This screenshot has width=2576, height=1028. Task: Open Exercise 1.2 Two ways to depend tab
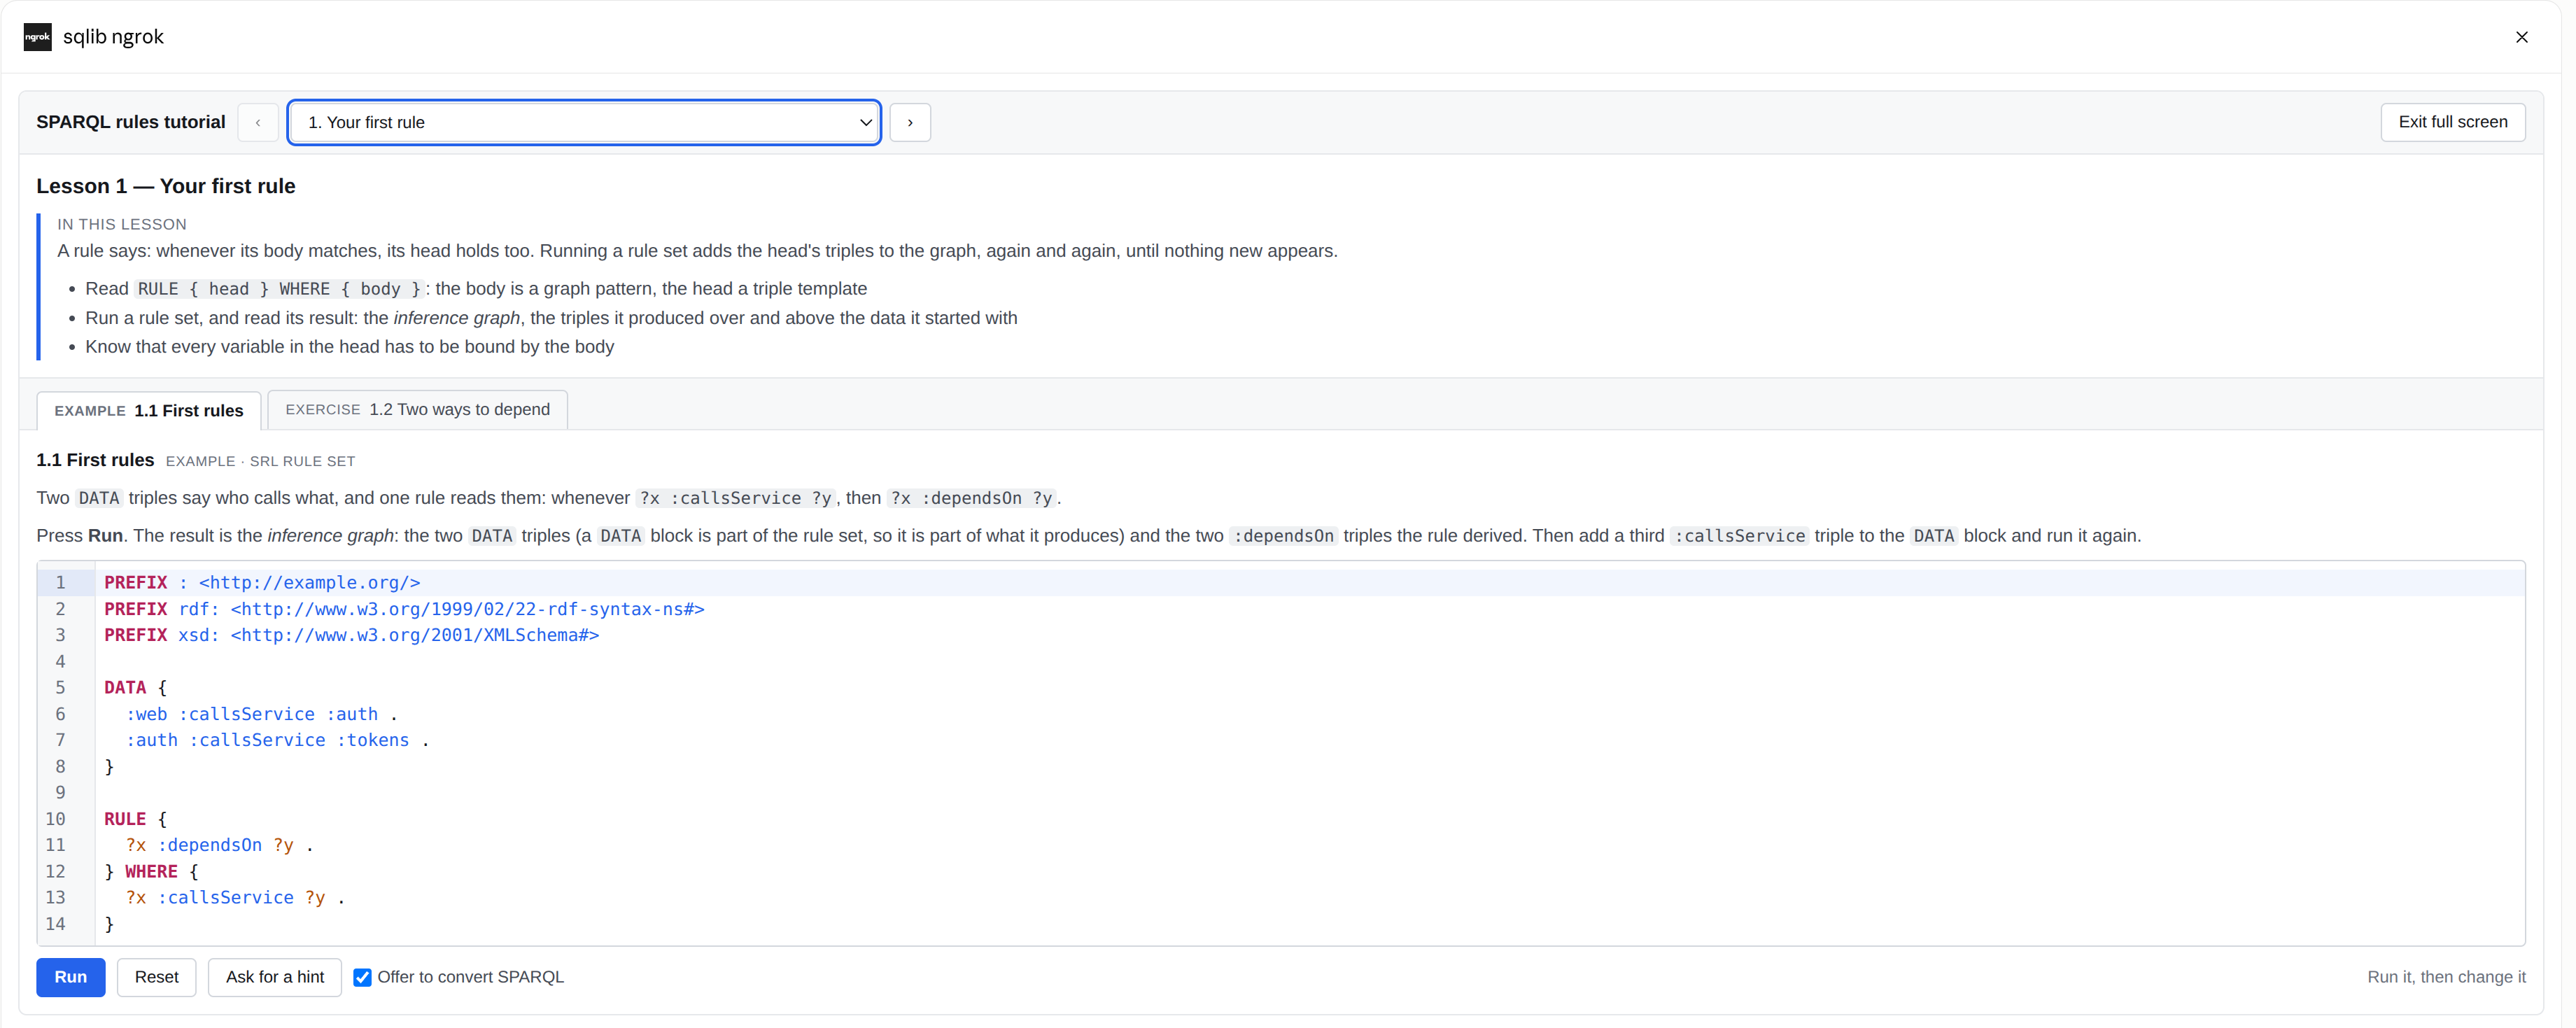coord(417,409)
